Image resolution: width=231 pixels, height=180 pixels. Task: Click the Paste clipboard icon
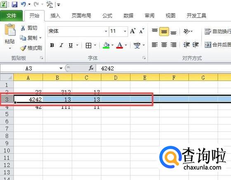pyautogui.click(x=10, y=30)
